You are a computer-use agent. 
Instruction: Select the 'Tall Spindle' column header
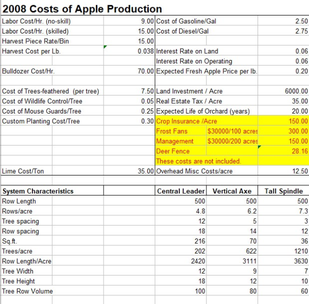pos(283,191)
